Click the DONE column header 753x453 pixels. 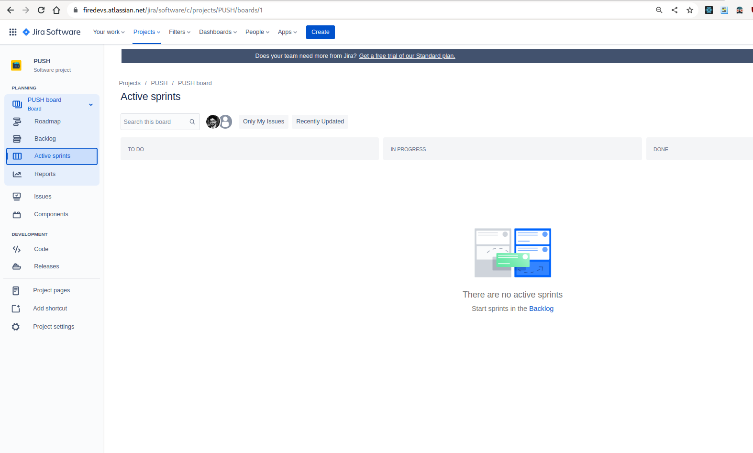point(699,149)
